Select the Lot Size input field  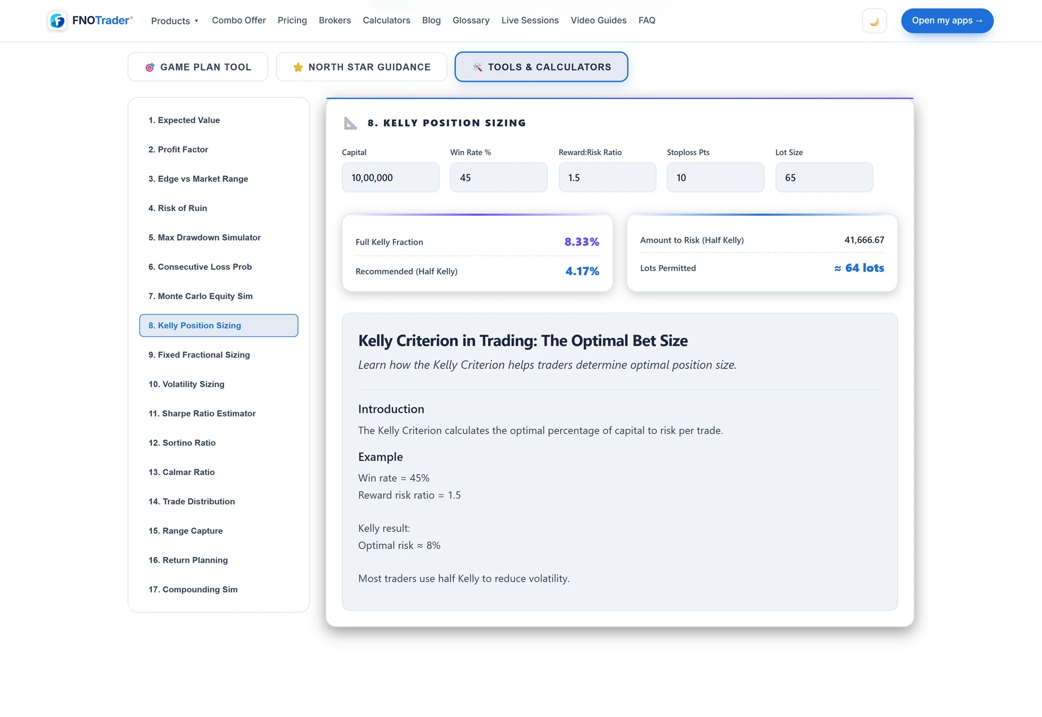tap(824, 178)
